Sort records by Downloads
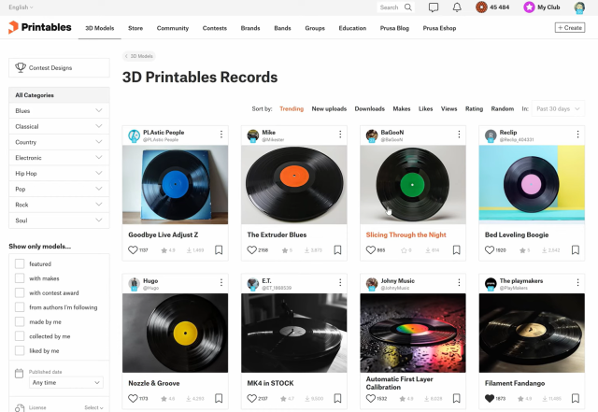Viewport: 598px width, 412px height. click(x=369, y=108)
